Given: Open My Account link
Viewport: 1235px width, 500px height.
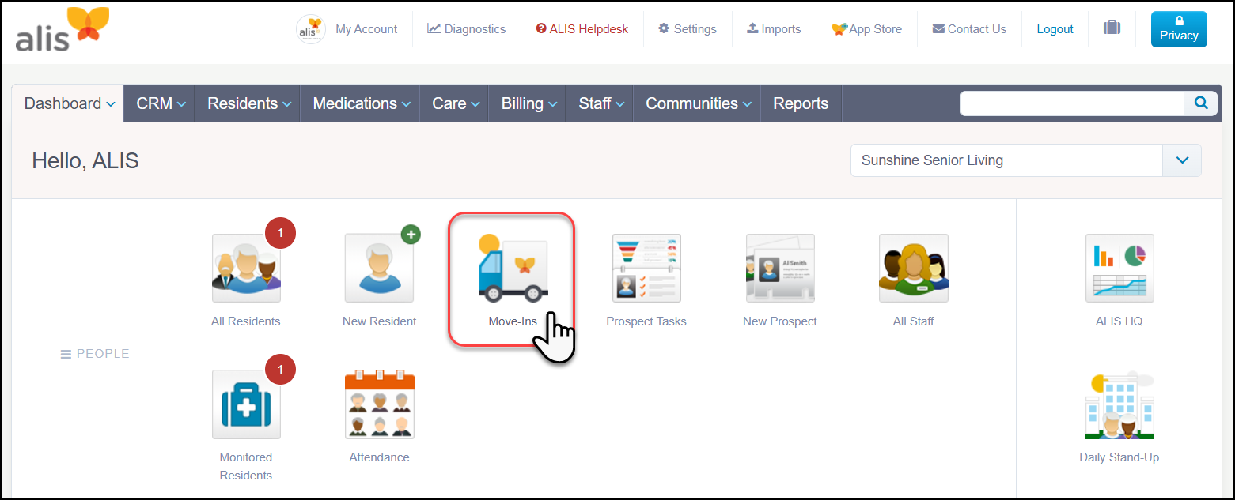Looking at the screenshot, I should (366, 29).
